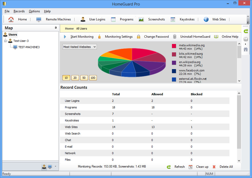Click the en.wikipedia.org purple legend swatch
Image resolution: width=252 pixels, height=178 pixels.
click(x=174, y=63)
